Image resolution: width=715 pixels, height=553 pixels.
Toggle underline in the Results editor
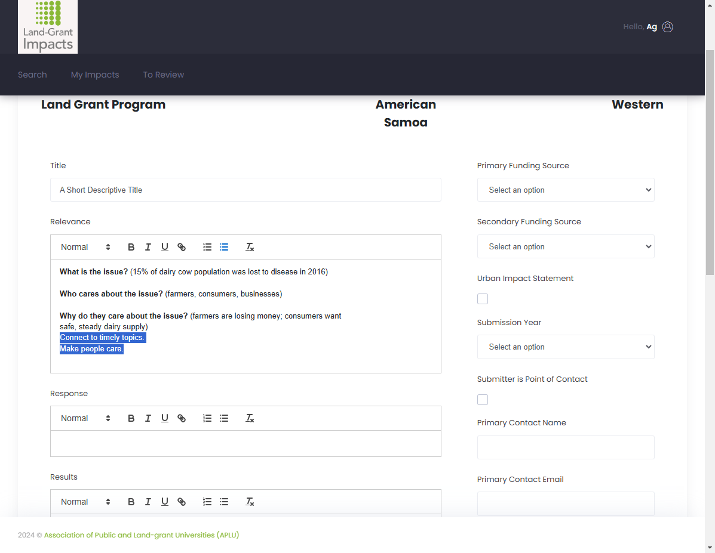(165, 502)
